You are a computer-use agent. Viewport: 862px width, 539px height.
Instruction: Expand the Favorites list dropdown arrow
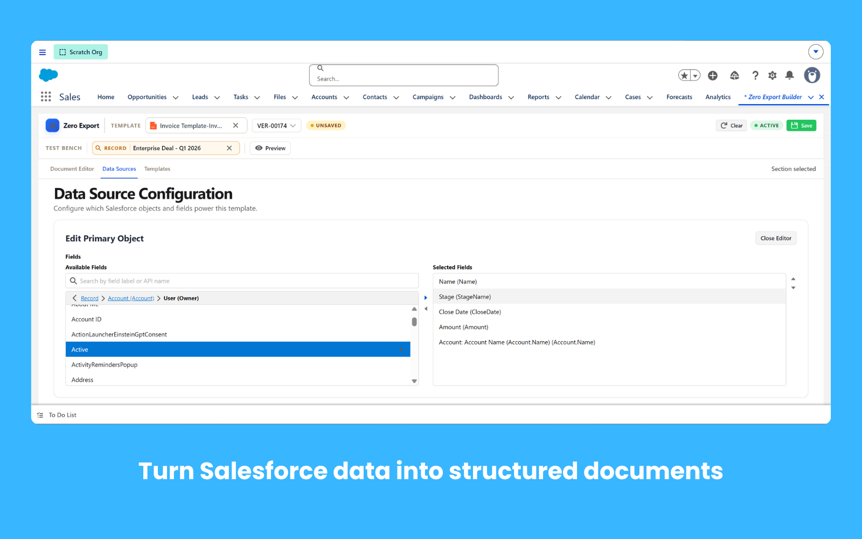[696, 75]
